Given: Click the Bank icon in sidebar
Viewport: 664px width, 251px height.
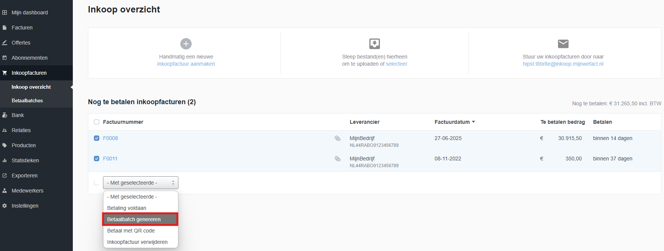Looking at the screenshot, I should (5, 115).
